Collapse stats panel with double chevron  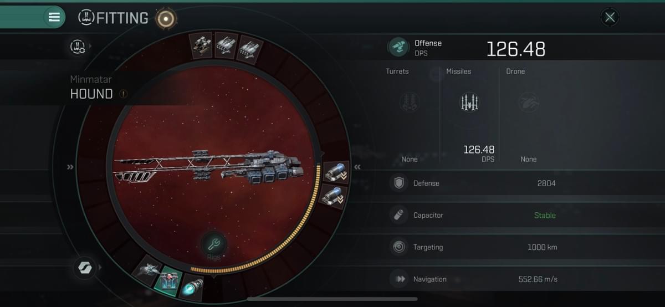pyautogui.click(x=357, y=167)
